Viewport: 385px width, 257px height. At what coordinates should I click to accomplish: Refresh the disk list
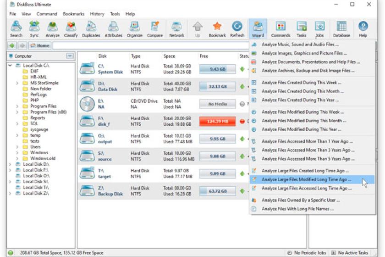237,29
